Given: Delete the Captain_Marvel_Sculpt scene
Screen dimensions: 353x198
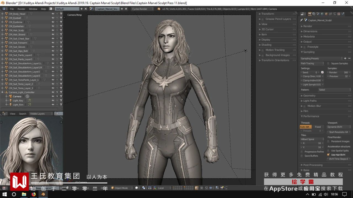Looking at the screenshot, I should [x=126, y=9].
